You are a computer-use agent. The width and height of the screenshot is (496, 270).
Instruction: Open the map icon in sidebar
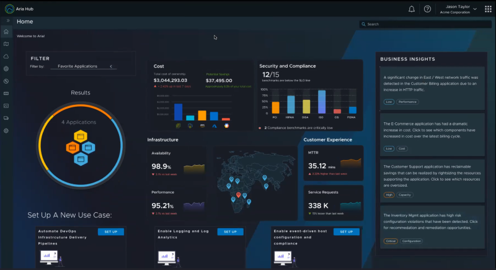click(x=6, y=44)
